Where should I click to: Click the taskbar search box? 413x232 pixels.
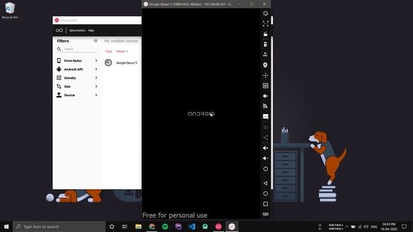click(x=59, y=226)
